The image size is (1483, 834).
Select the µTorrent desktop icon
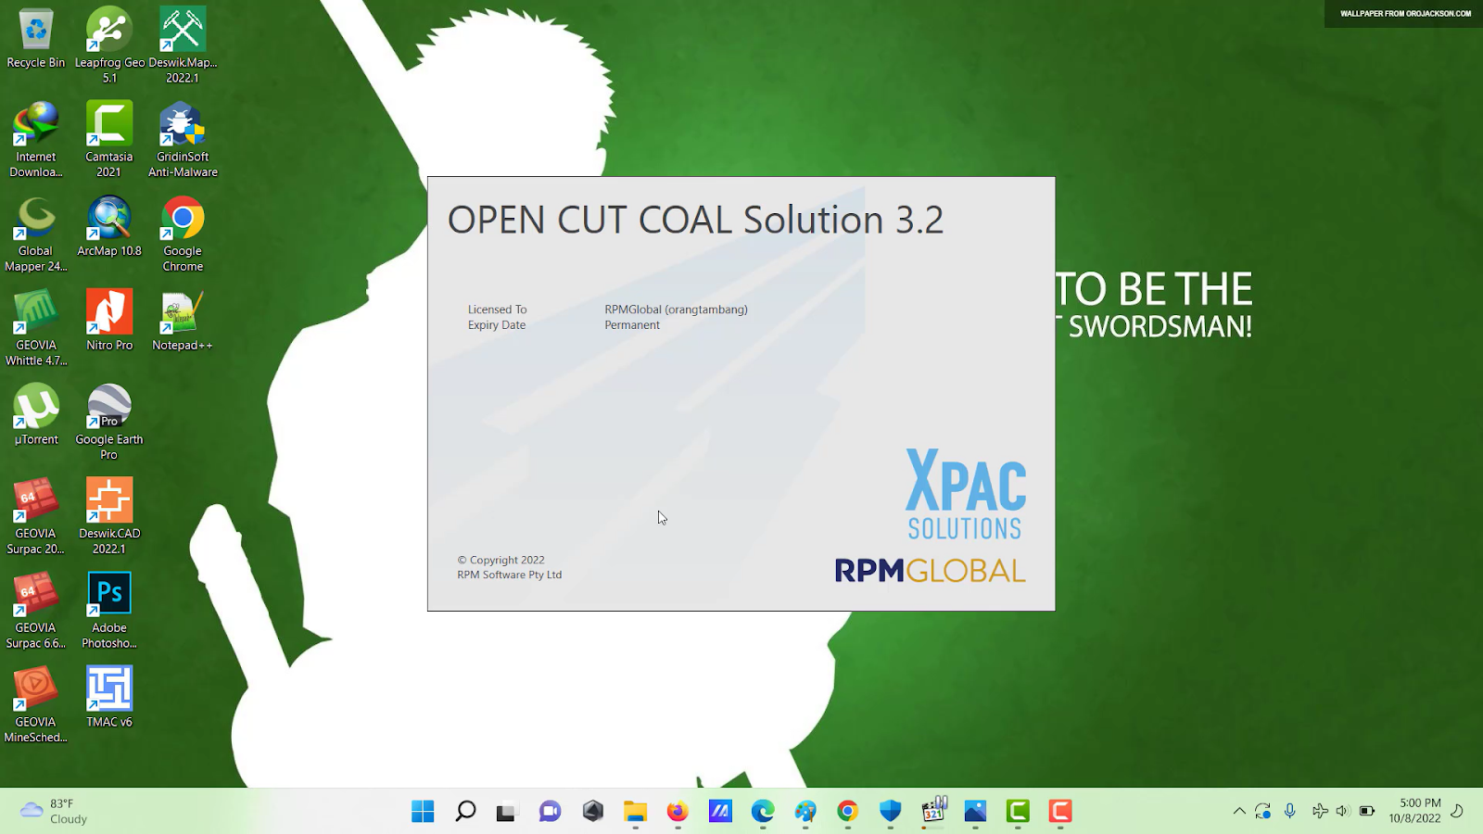click(x=36, y=415)
